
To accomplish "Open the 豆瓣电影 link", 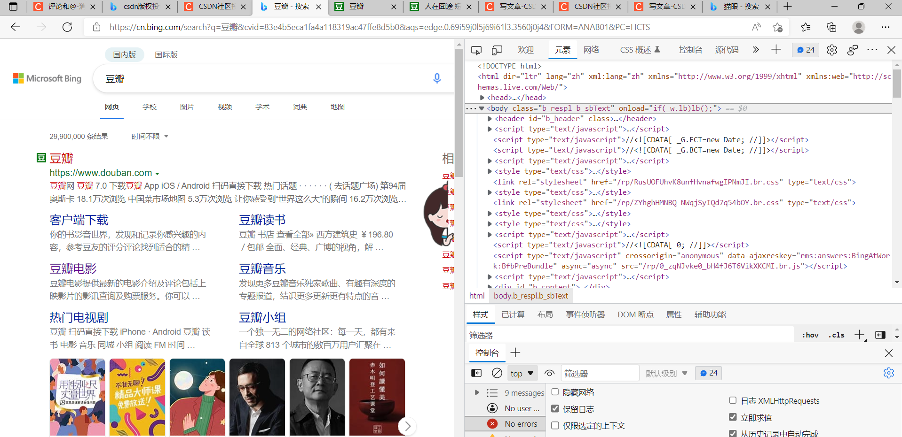I will [x=72, y=268].
